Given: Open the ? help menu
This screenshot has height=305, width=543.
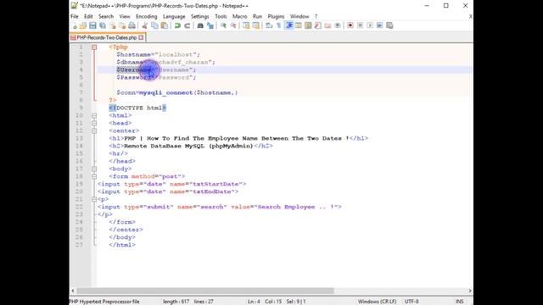Looking at the screenshot, I should tap(316, 16).
